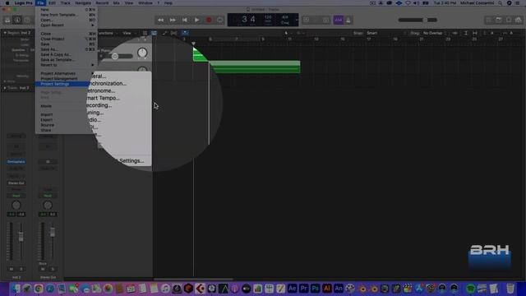Open the Loop Browser icon

point(509,20)
